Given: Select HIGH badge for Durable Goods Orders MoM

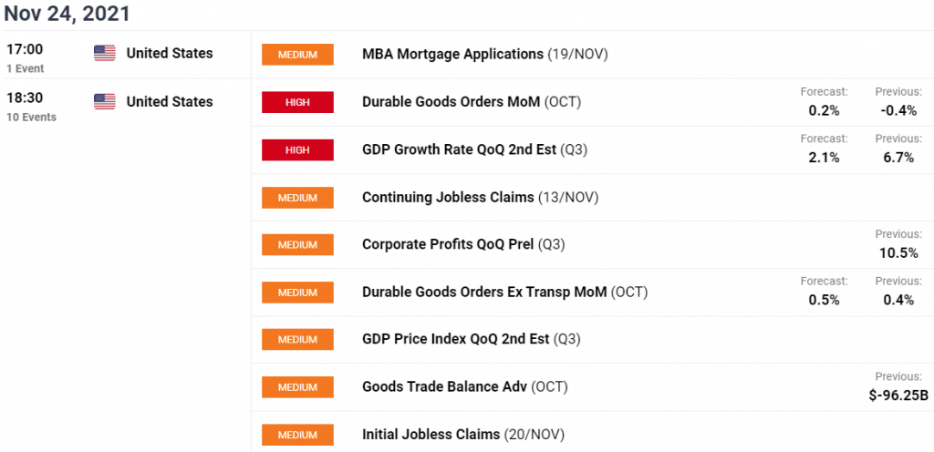Looking at the screenshot, I should [x=297, y=102].
